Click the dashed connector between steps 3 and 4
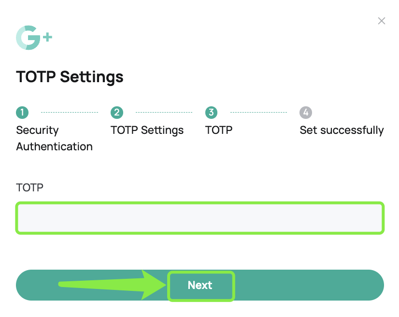Image resolution: width=399 pixels, height=317 pixels. 258,112
